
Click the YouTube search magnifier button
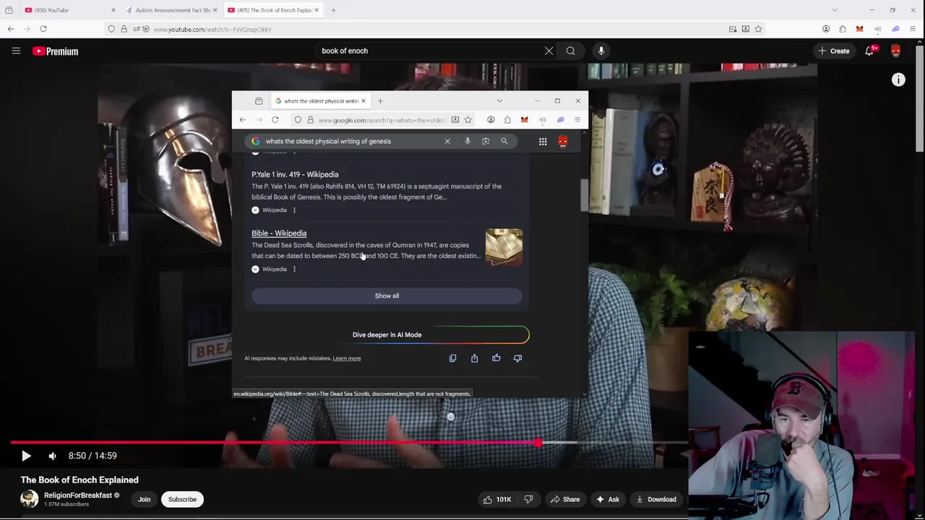pyautogui.click(x=571, y=51)
